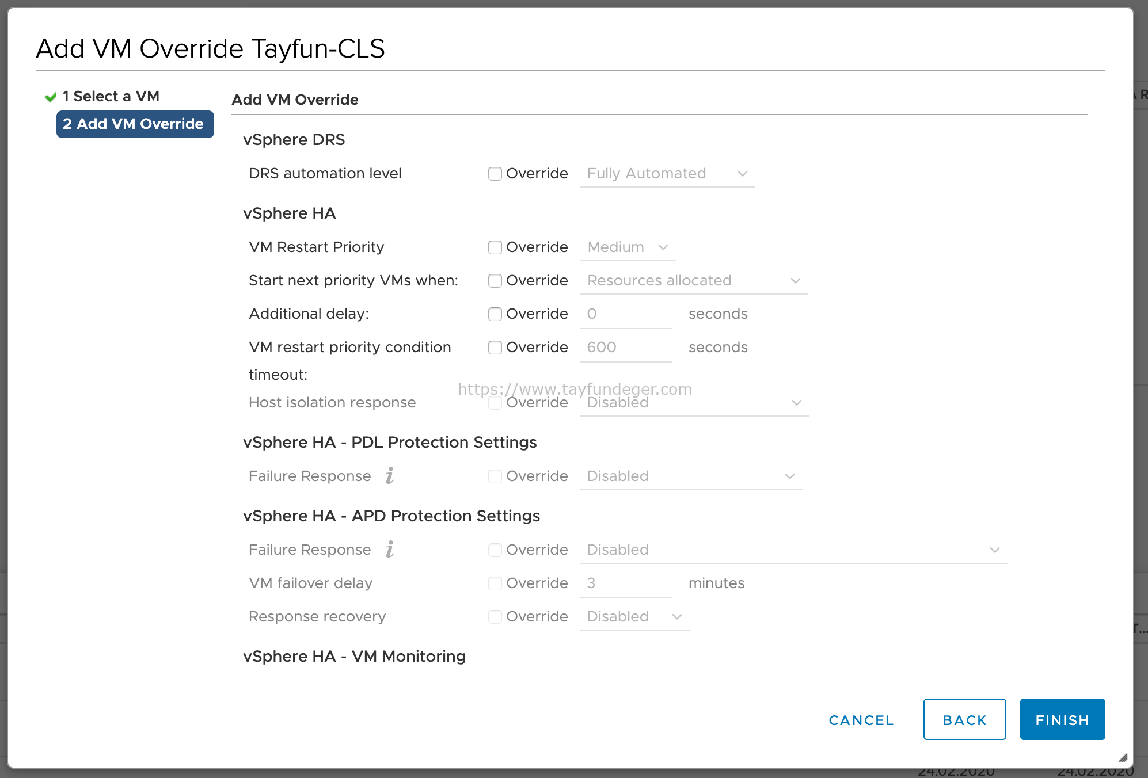Toggle Override for Additional delay
The image size is (1148, 778).
pyautogui.click(x=495, y=314)
